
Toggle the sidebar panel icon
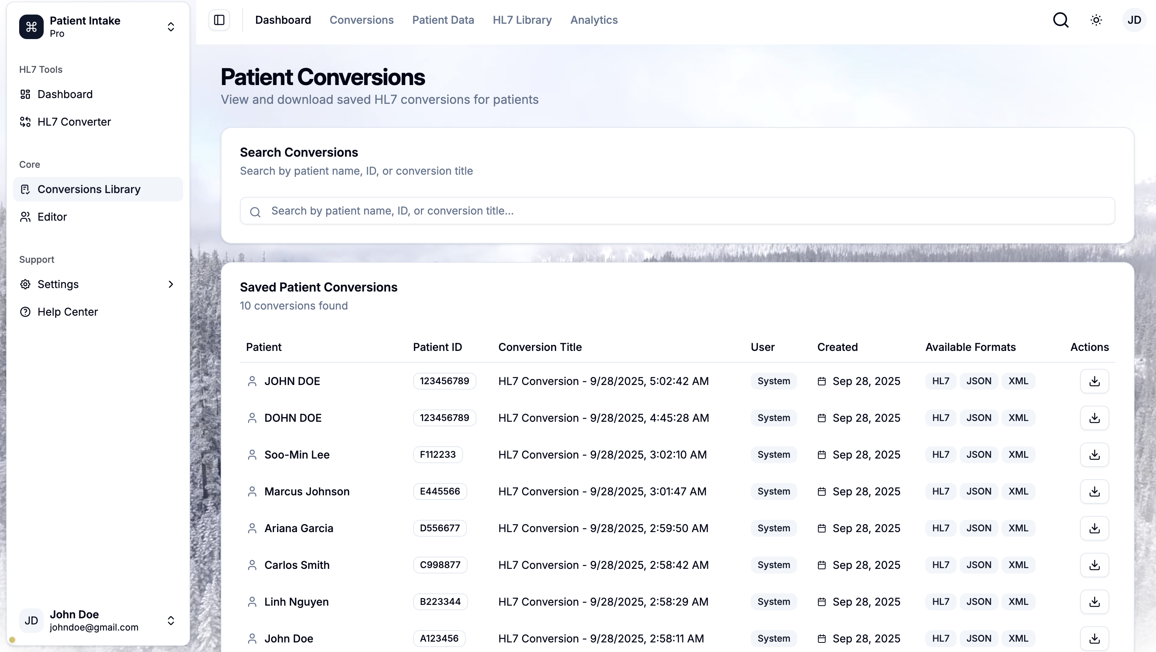tap(219, 20)
